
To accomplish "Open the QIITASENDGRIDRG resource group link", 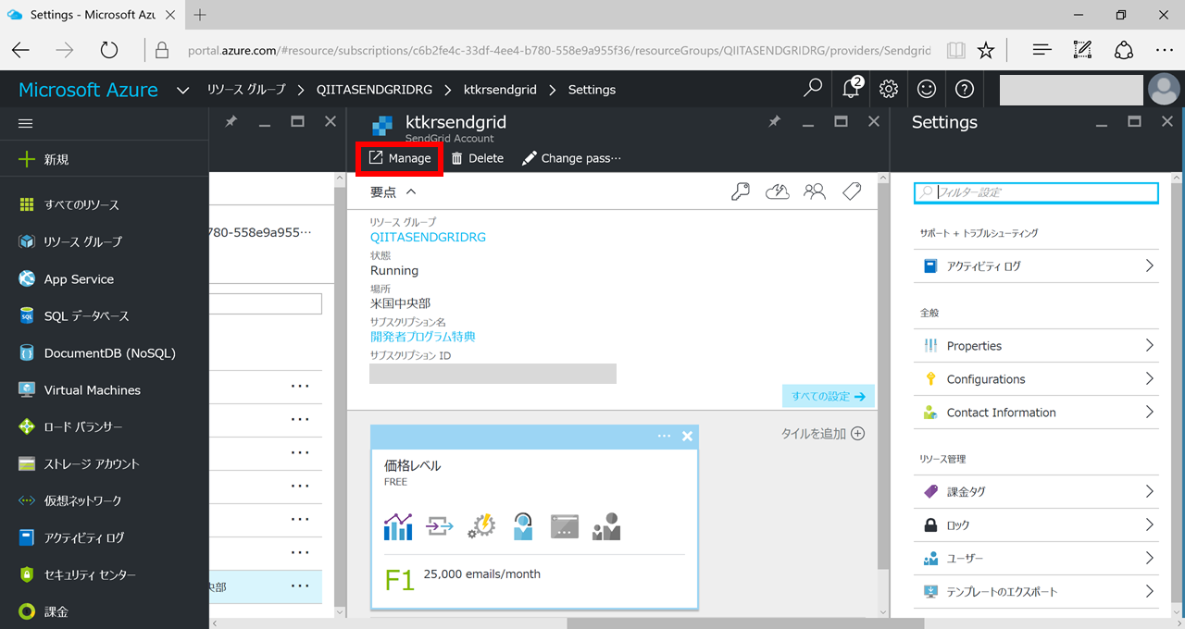I will click(x=428, y=237).
